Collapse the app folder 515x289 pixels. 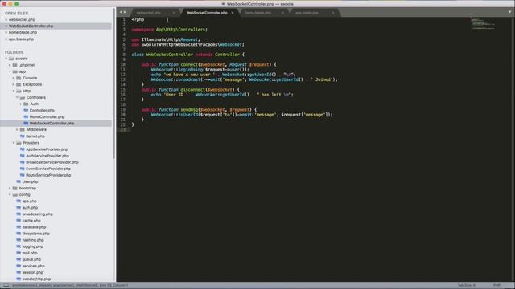[x=10, y=71]
